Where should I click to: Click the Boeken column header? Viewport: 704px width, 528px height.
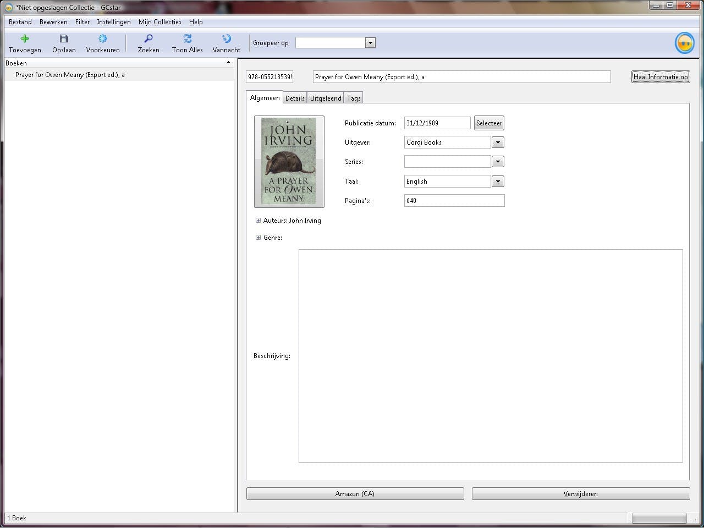tap(119, 63)
